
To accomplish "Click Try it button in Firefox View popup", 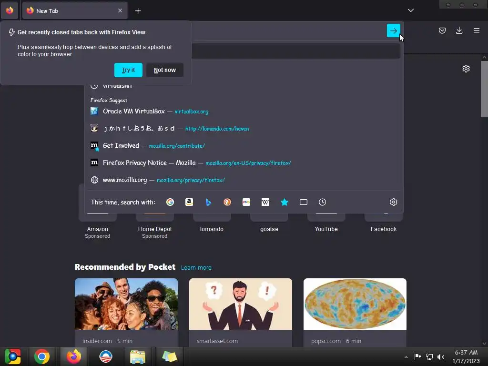I will (128, 70).
